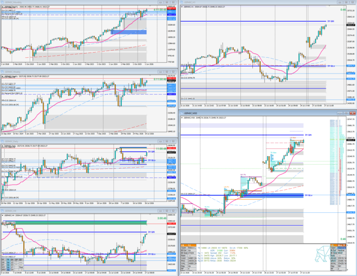Click the D1 QHi label in Daily chart

[152, 152]
